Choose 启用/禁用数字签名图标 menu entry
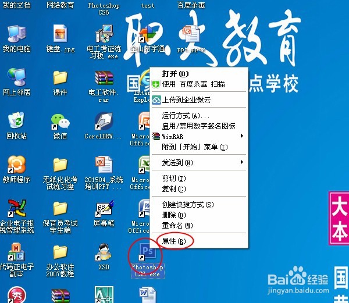 199,126
